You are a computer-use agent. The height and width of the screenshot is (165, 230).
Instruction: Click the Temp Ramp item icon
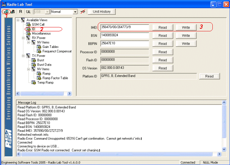point(33,82)
